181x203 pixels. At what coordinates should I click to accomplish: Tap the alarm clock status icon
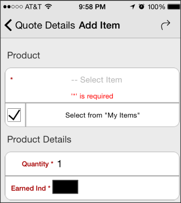coord(142,6)
